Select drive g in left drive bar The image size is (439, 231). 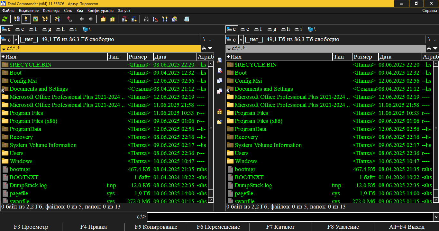click(47, 29)
